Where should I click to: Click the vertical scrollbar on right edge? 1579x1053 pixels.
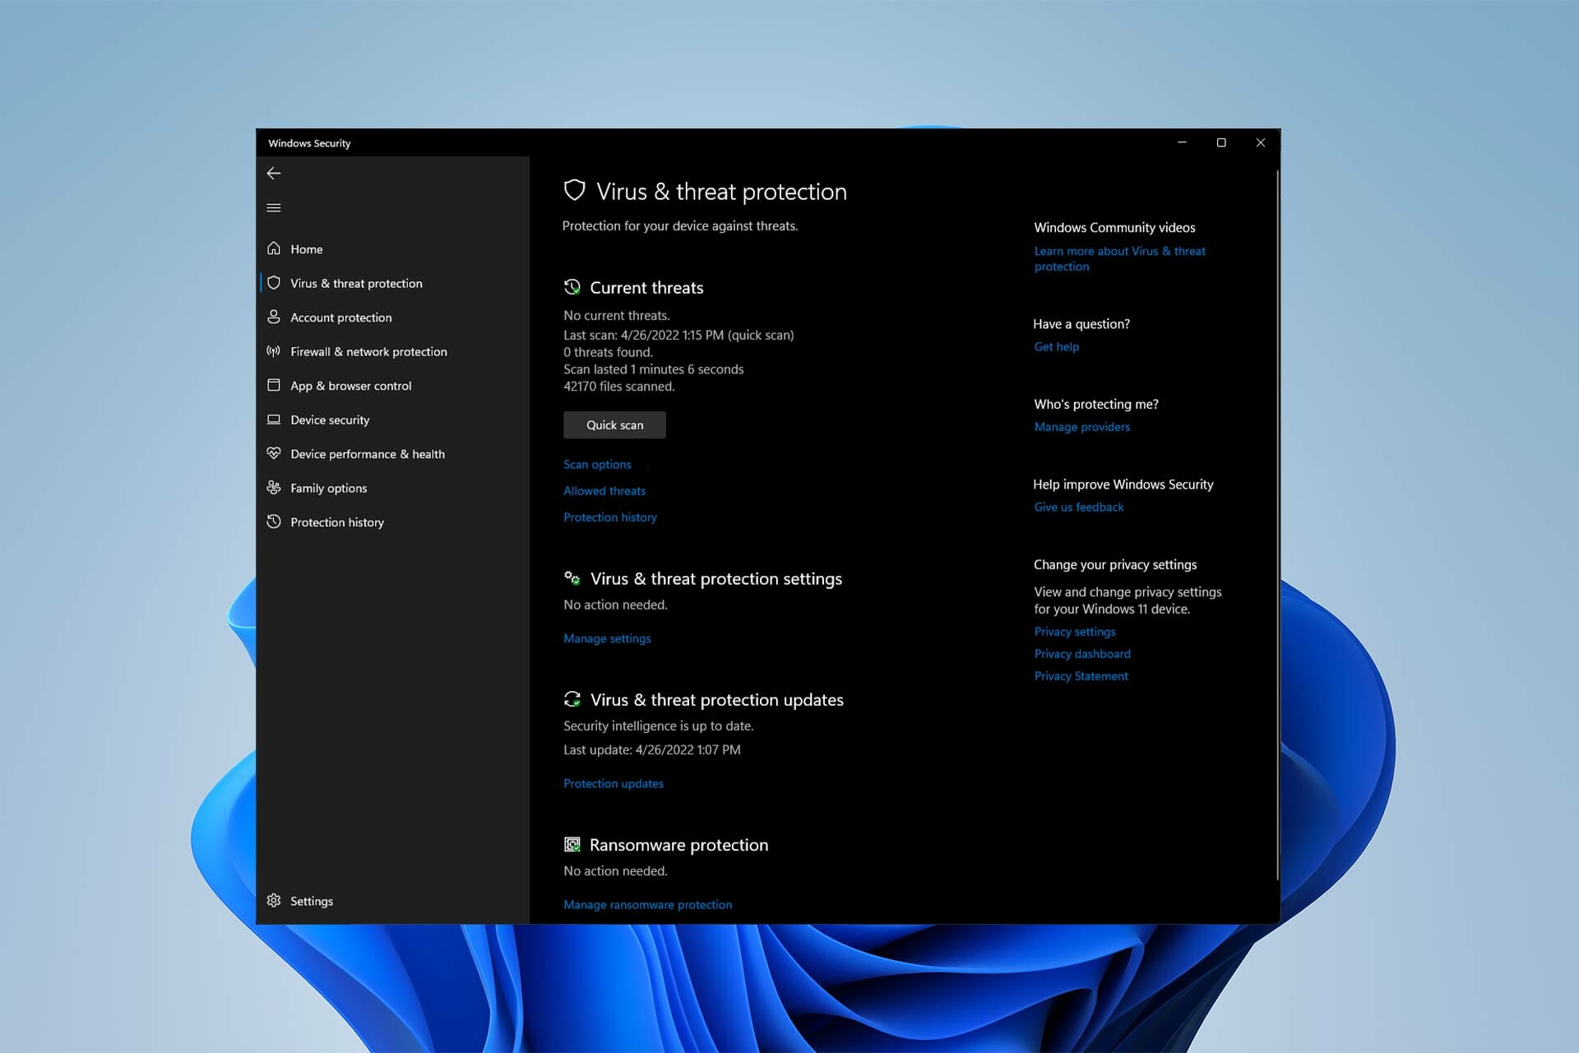click(1277, 526)
